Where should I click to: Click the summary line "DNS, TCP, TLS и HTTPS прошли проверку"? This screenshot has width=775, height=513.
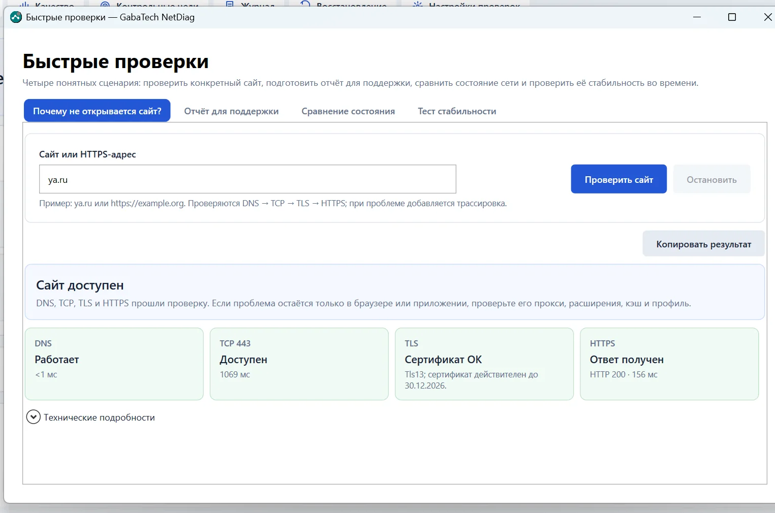(363, 303)
